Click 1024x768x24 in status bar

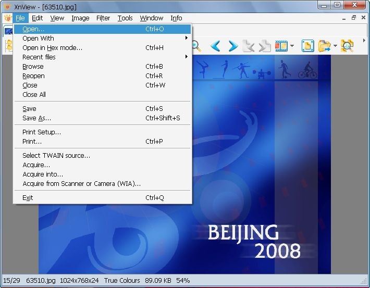[x=79, y=281]
